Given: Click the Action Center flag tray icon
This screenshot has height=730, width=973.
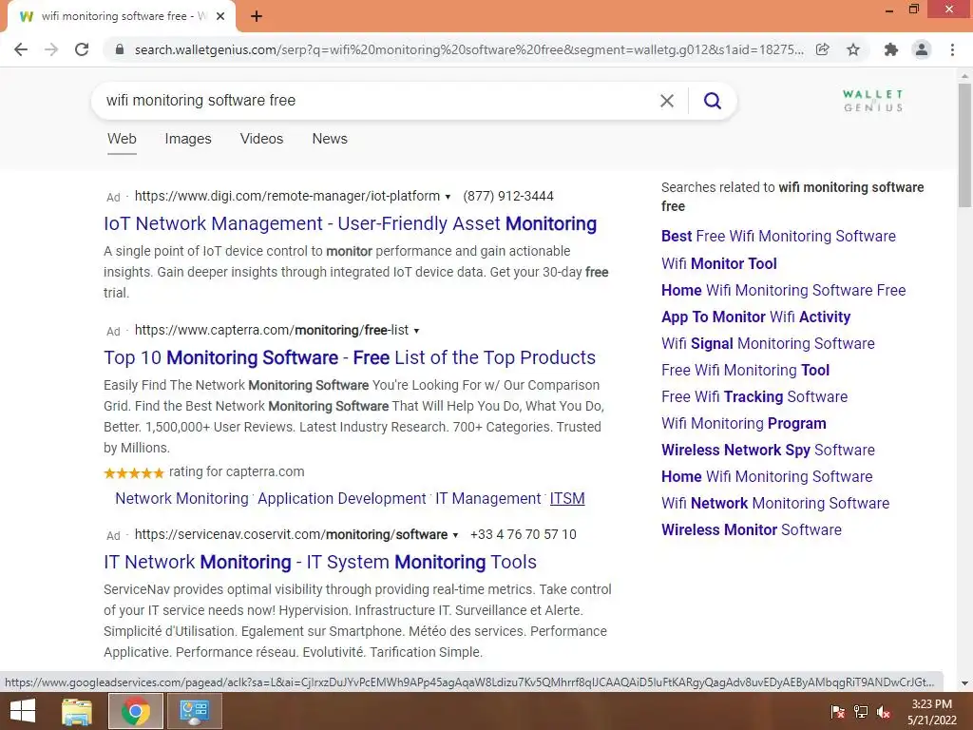Looking at the screenshot, I should tap(837, 712).
